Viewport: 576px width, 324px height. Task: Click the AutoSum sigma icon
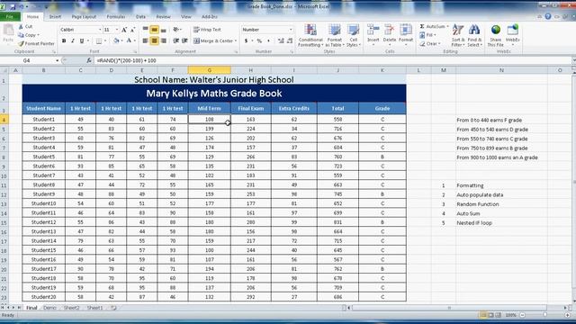[422, 26]
